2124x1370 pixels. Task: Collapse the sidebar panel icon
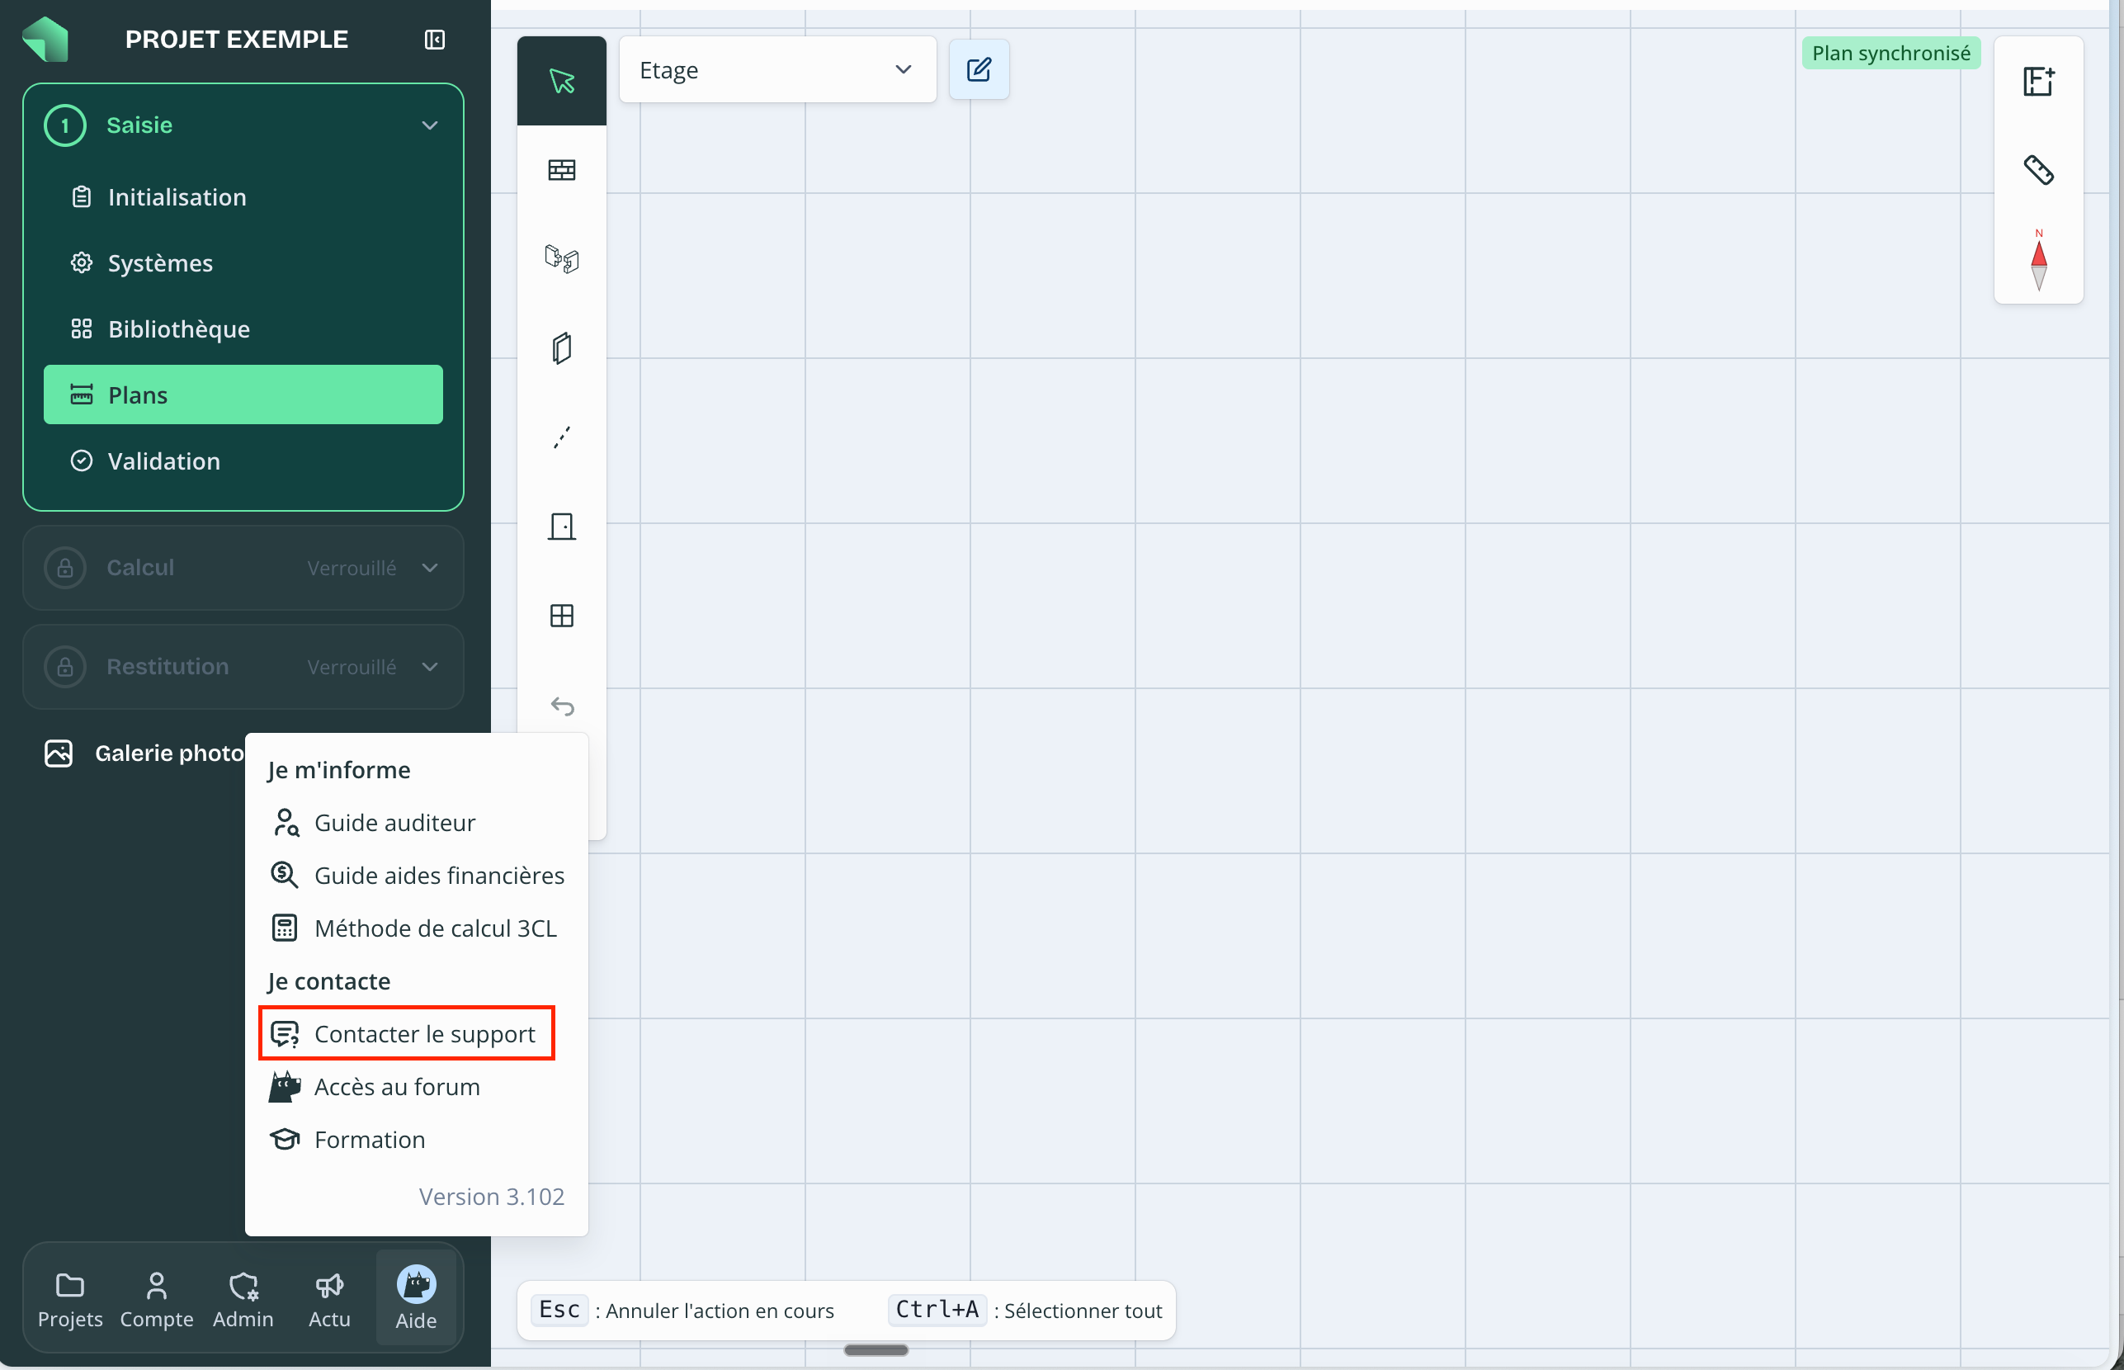(x=434, y=39)
